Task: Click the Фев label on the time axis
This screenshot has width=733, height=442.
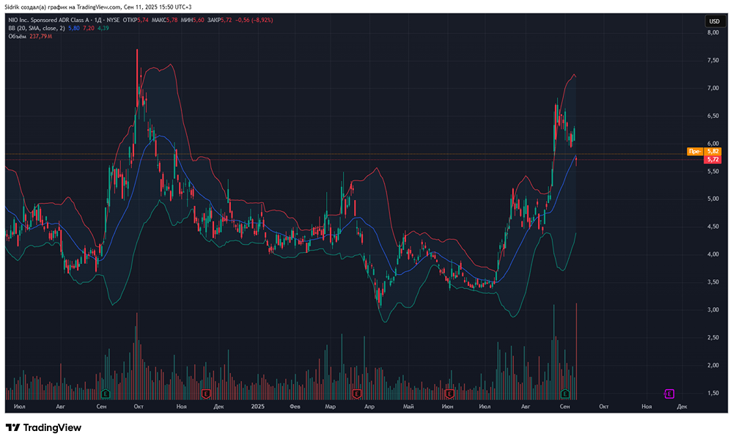Action: 295,407
